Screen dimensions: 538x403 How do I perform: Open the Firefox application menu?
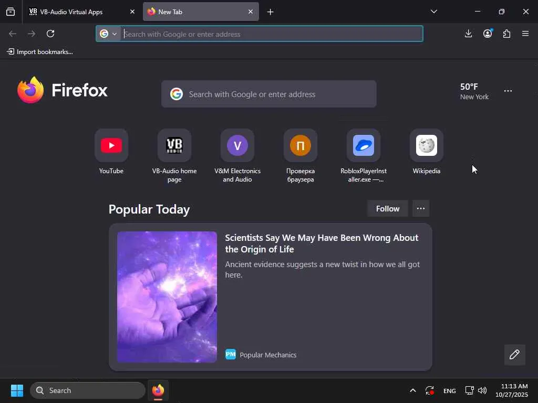pos(525,34)
